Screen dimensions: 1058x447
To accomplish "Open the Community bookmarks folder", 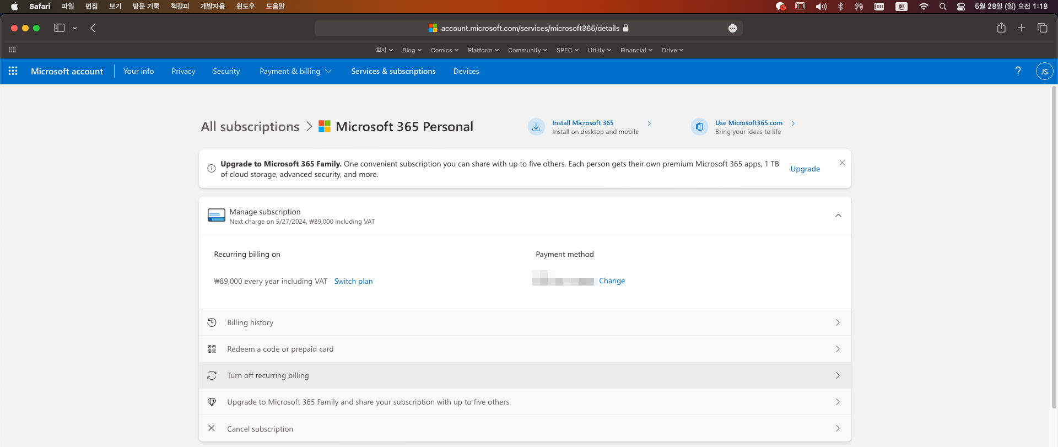I will pyautogui.click(x=527, y=50).
